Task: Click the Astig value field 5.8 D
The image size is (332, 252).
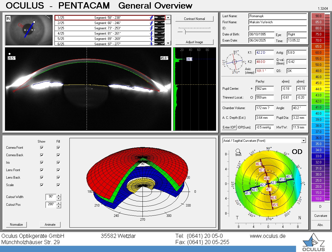Action: (297, 53)
